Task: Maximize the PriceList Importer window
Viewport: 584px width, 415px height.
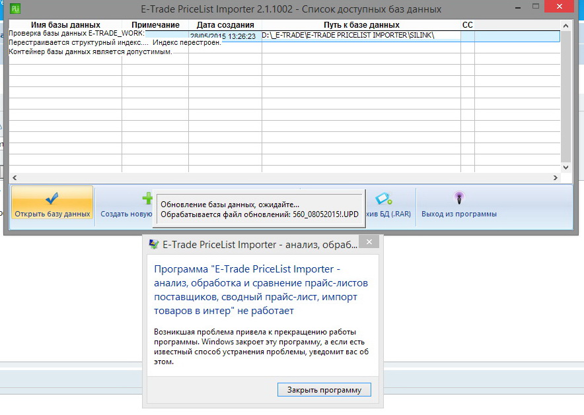Action: 536,7
